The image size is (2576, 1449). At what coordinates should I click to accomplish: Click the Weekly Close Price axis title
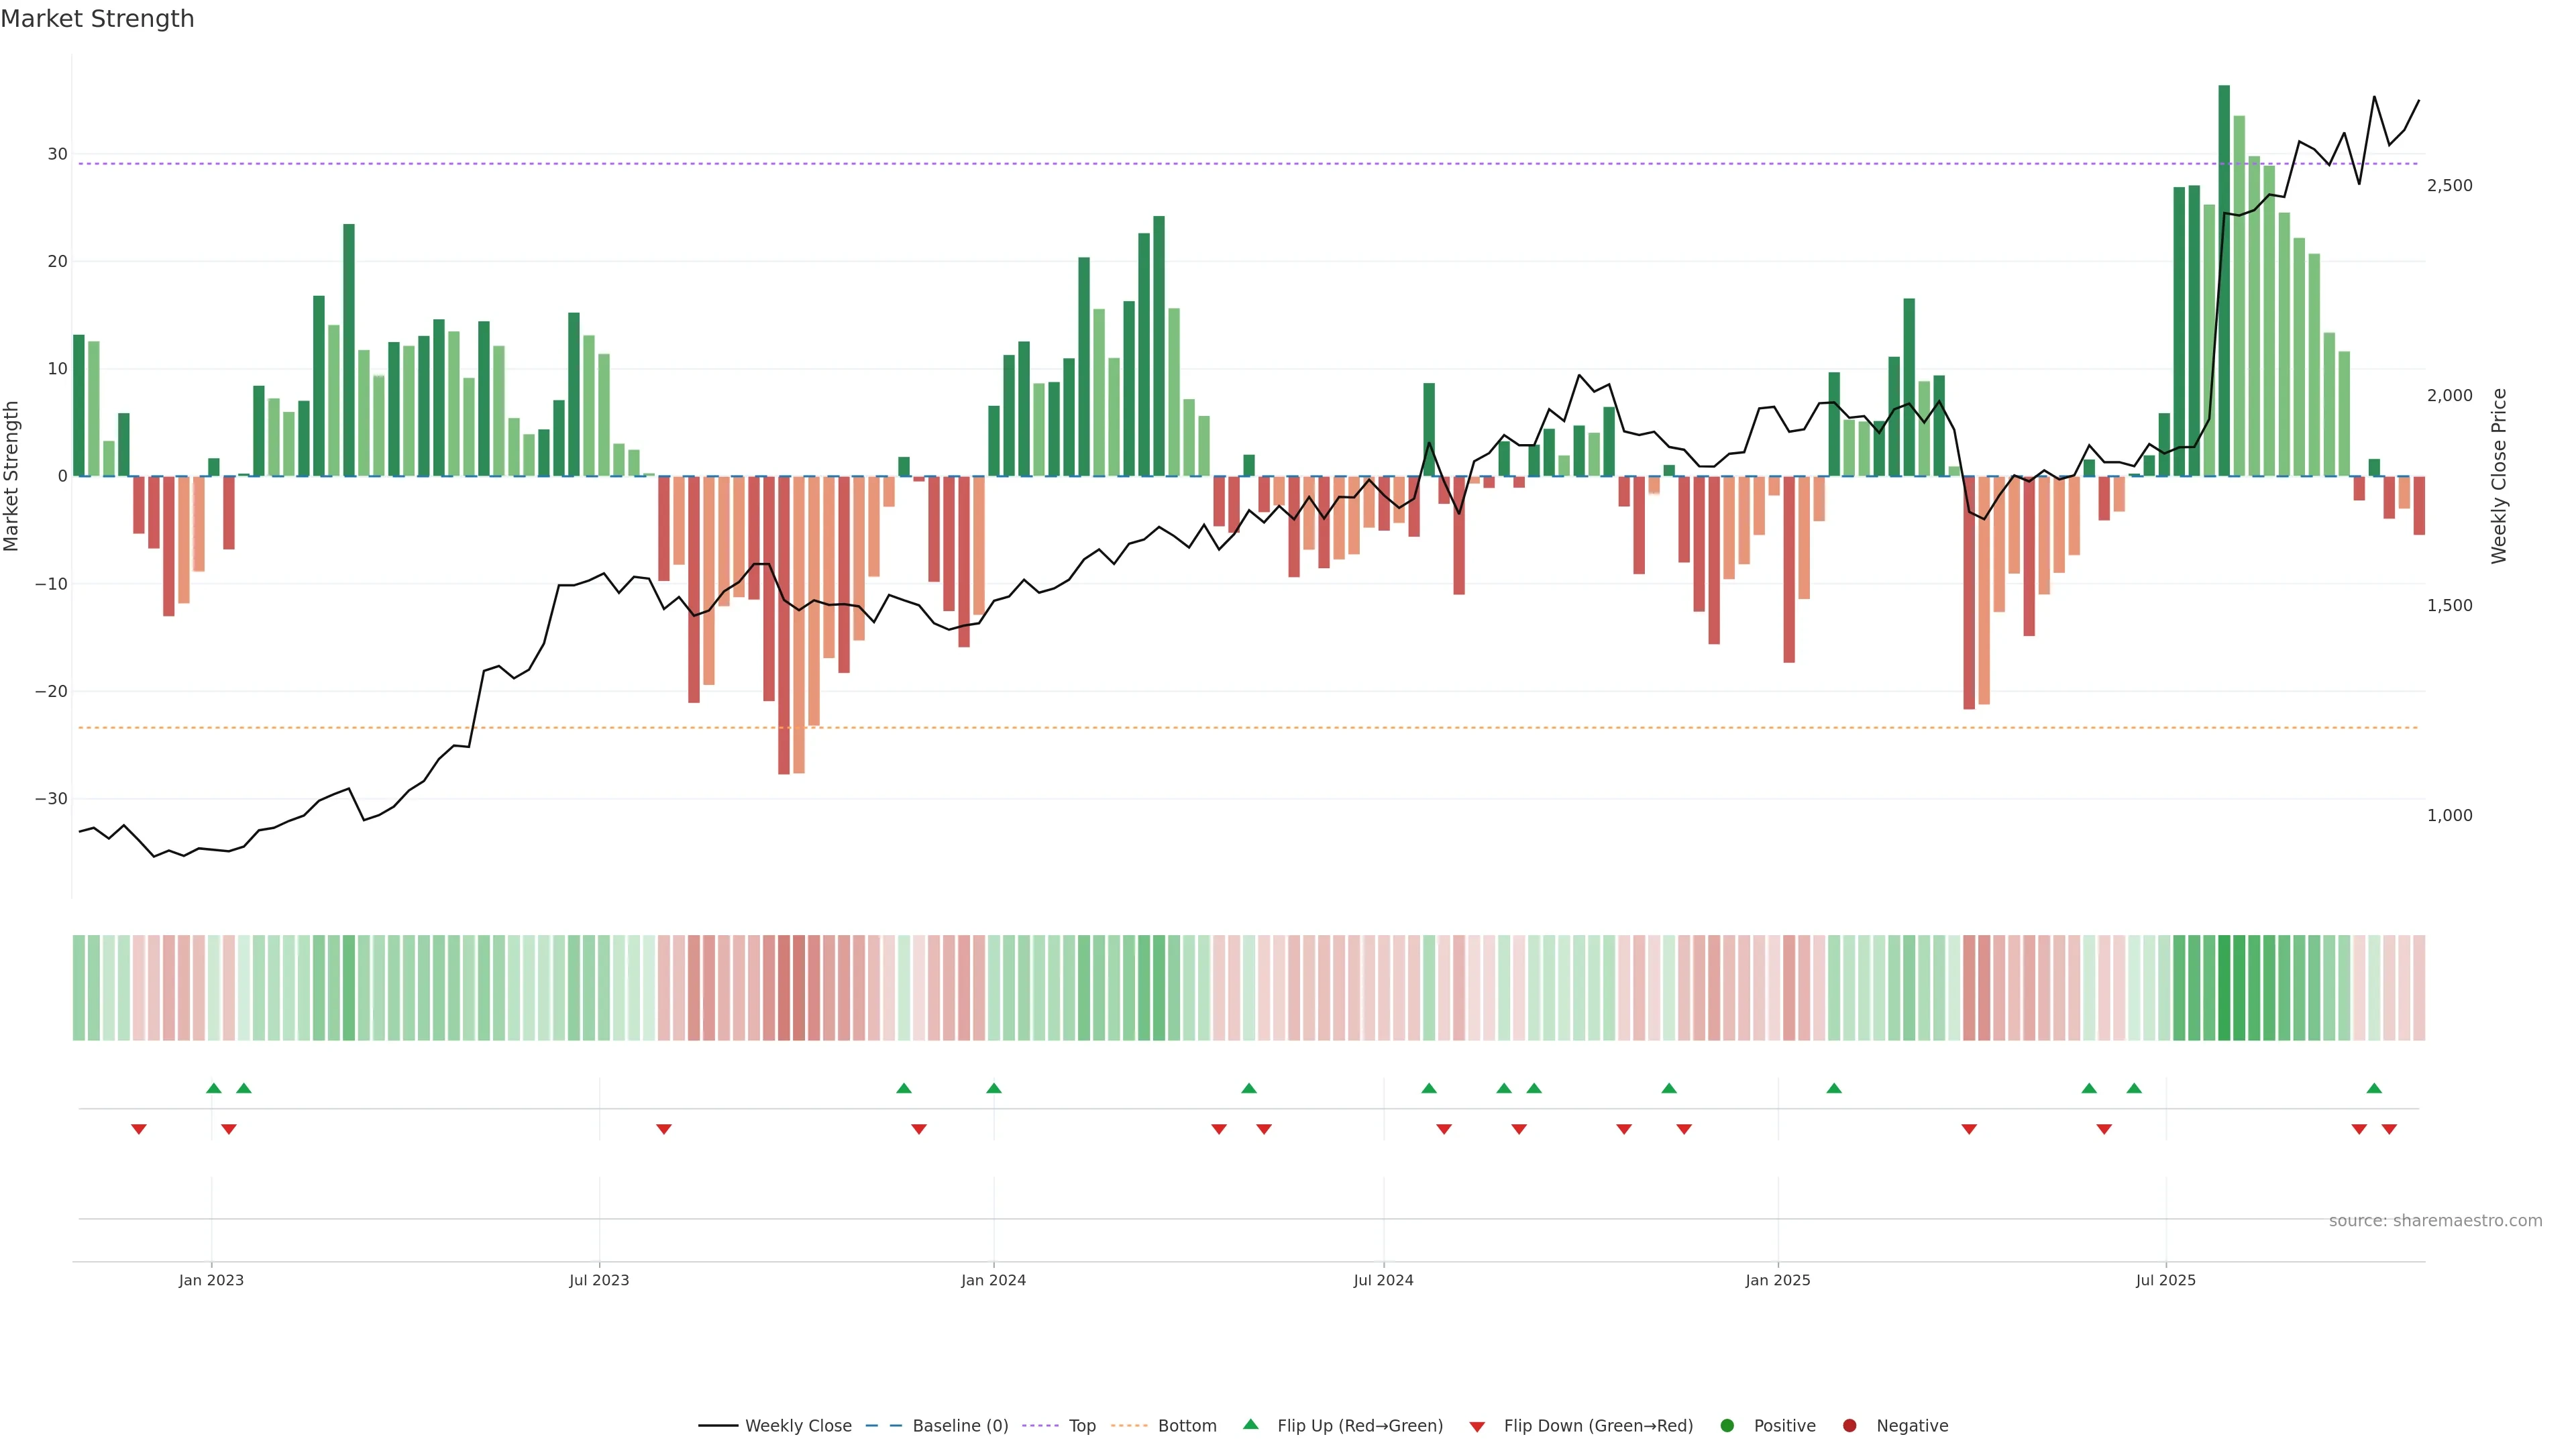[x=2499, y=476]
